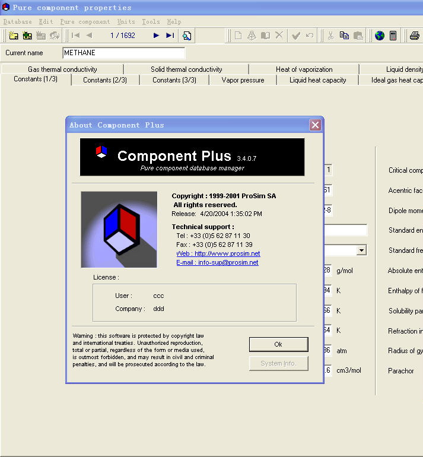Click the cube application icon in the title bar

tap(6, 7)
